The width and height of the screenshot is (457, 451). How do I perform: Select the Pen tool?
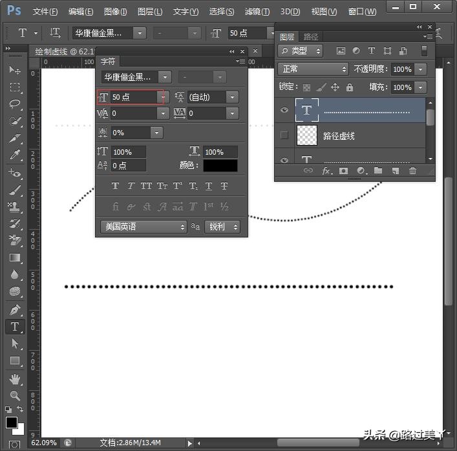[15, 310]
